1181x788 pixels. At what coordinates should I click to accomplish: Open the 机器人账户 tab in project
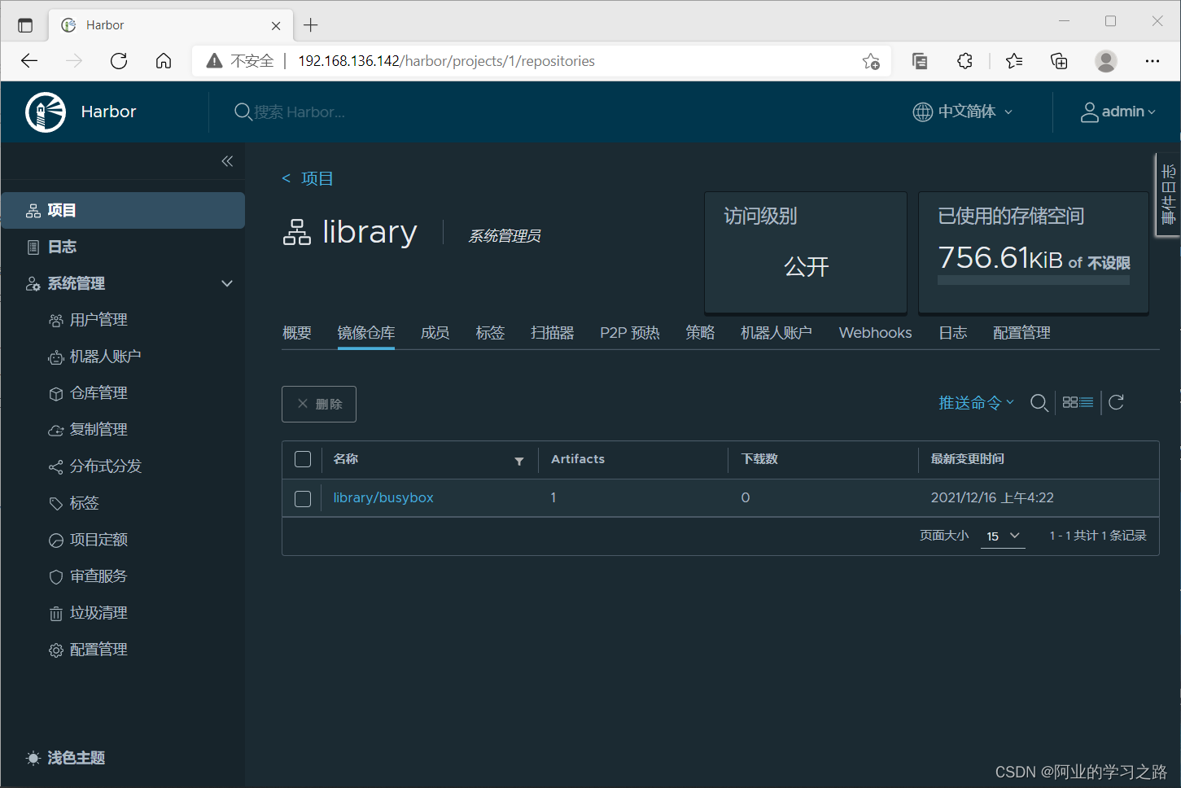776,333
